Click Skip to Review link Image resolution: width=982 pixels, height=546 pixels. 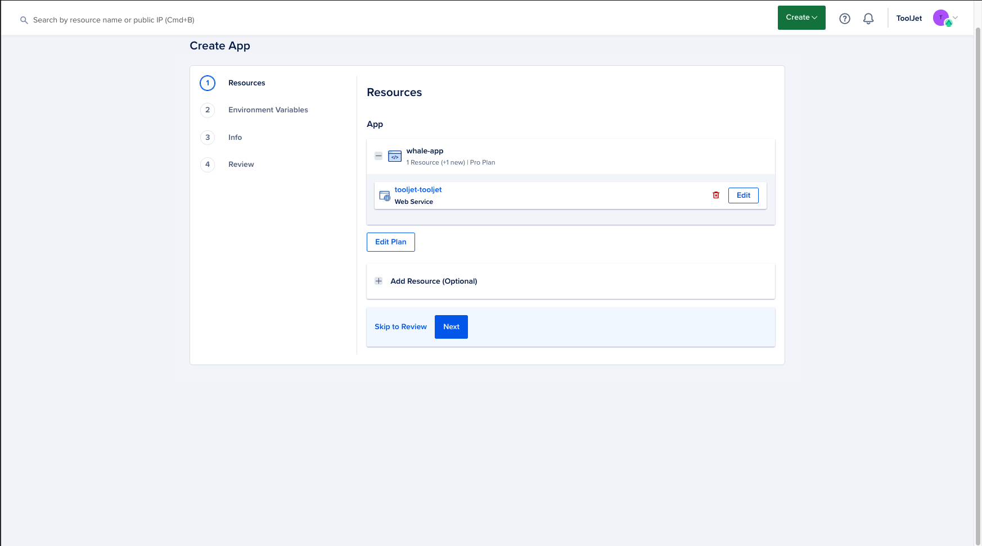(x=400, y=327)
